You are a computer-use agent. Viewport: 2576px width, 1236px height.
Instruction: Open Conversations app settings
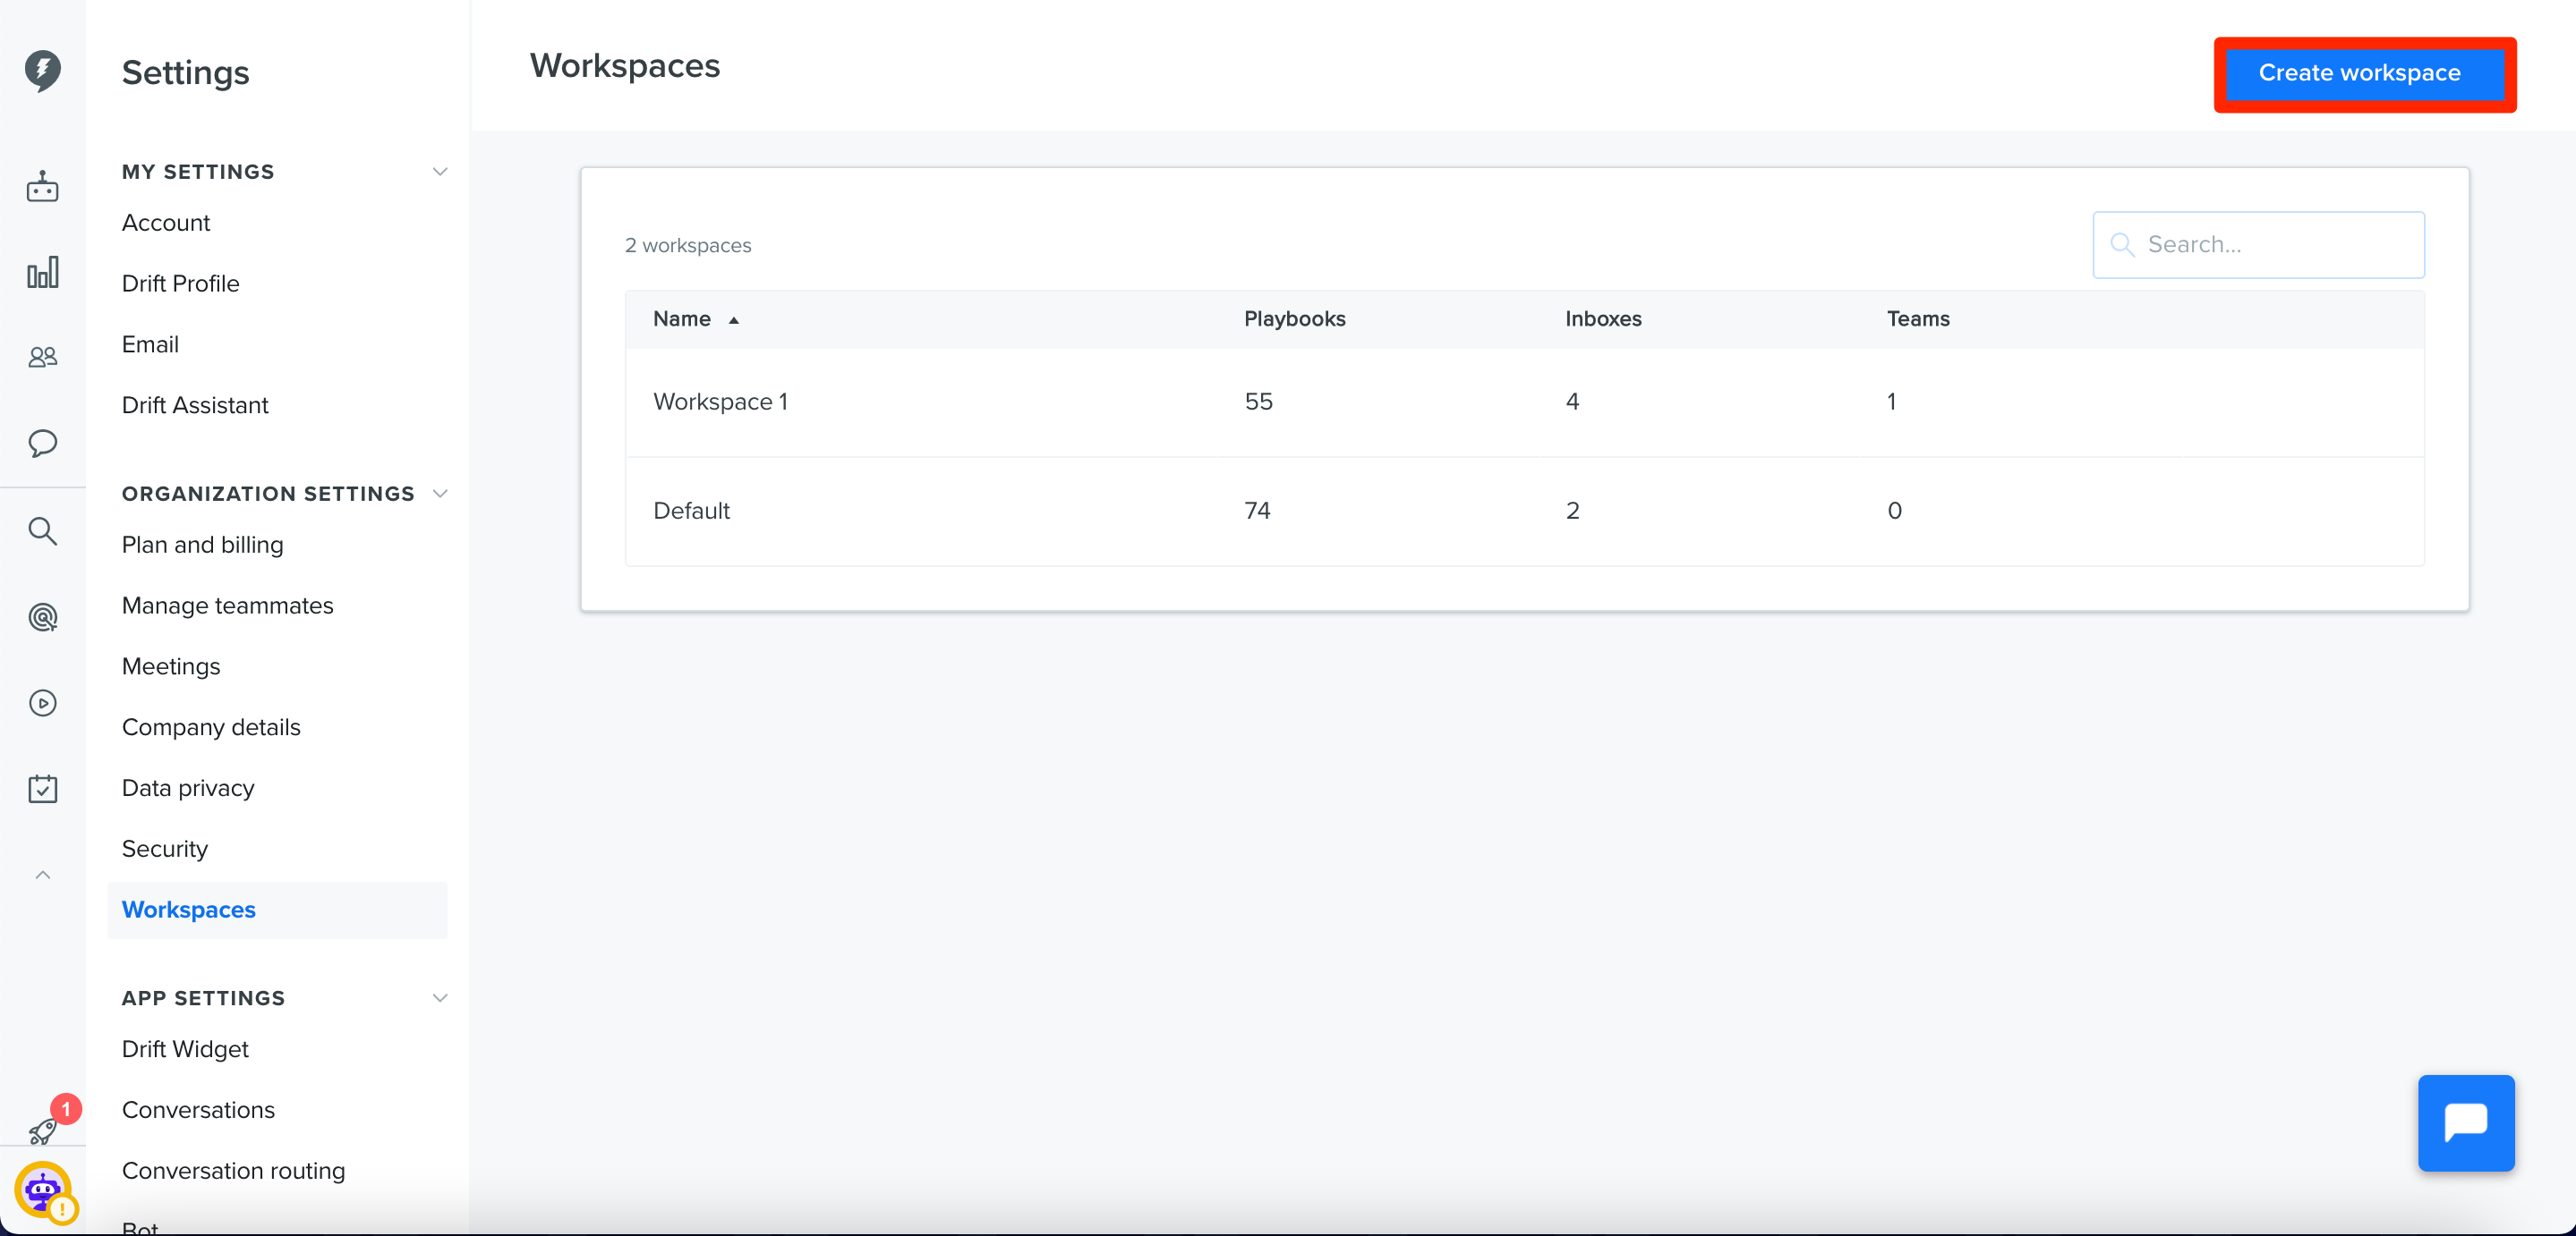coord(198,1111)
